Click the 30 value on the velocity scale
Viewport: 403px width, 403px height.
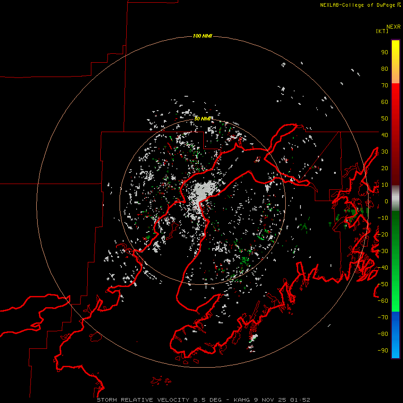point(385,152)
